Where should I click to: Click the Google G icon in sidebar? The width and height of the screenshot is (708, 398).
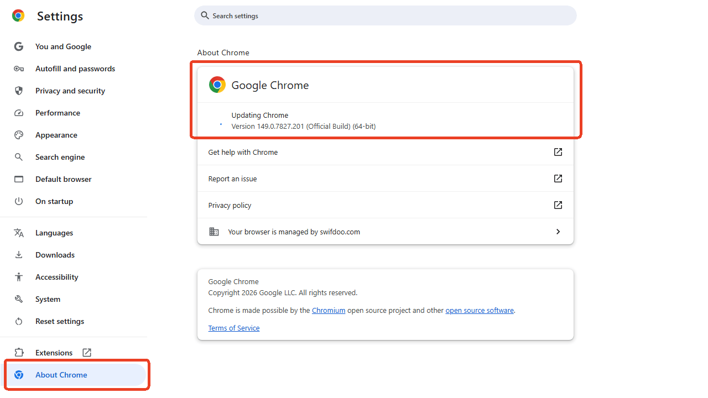point(19,46)
